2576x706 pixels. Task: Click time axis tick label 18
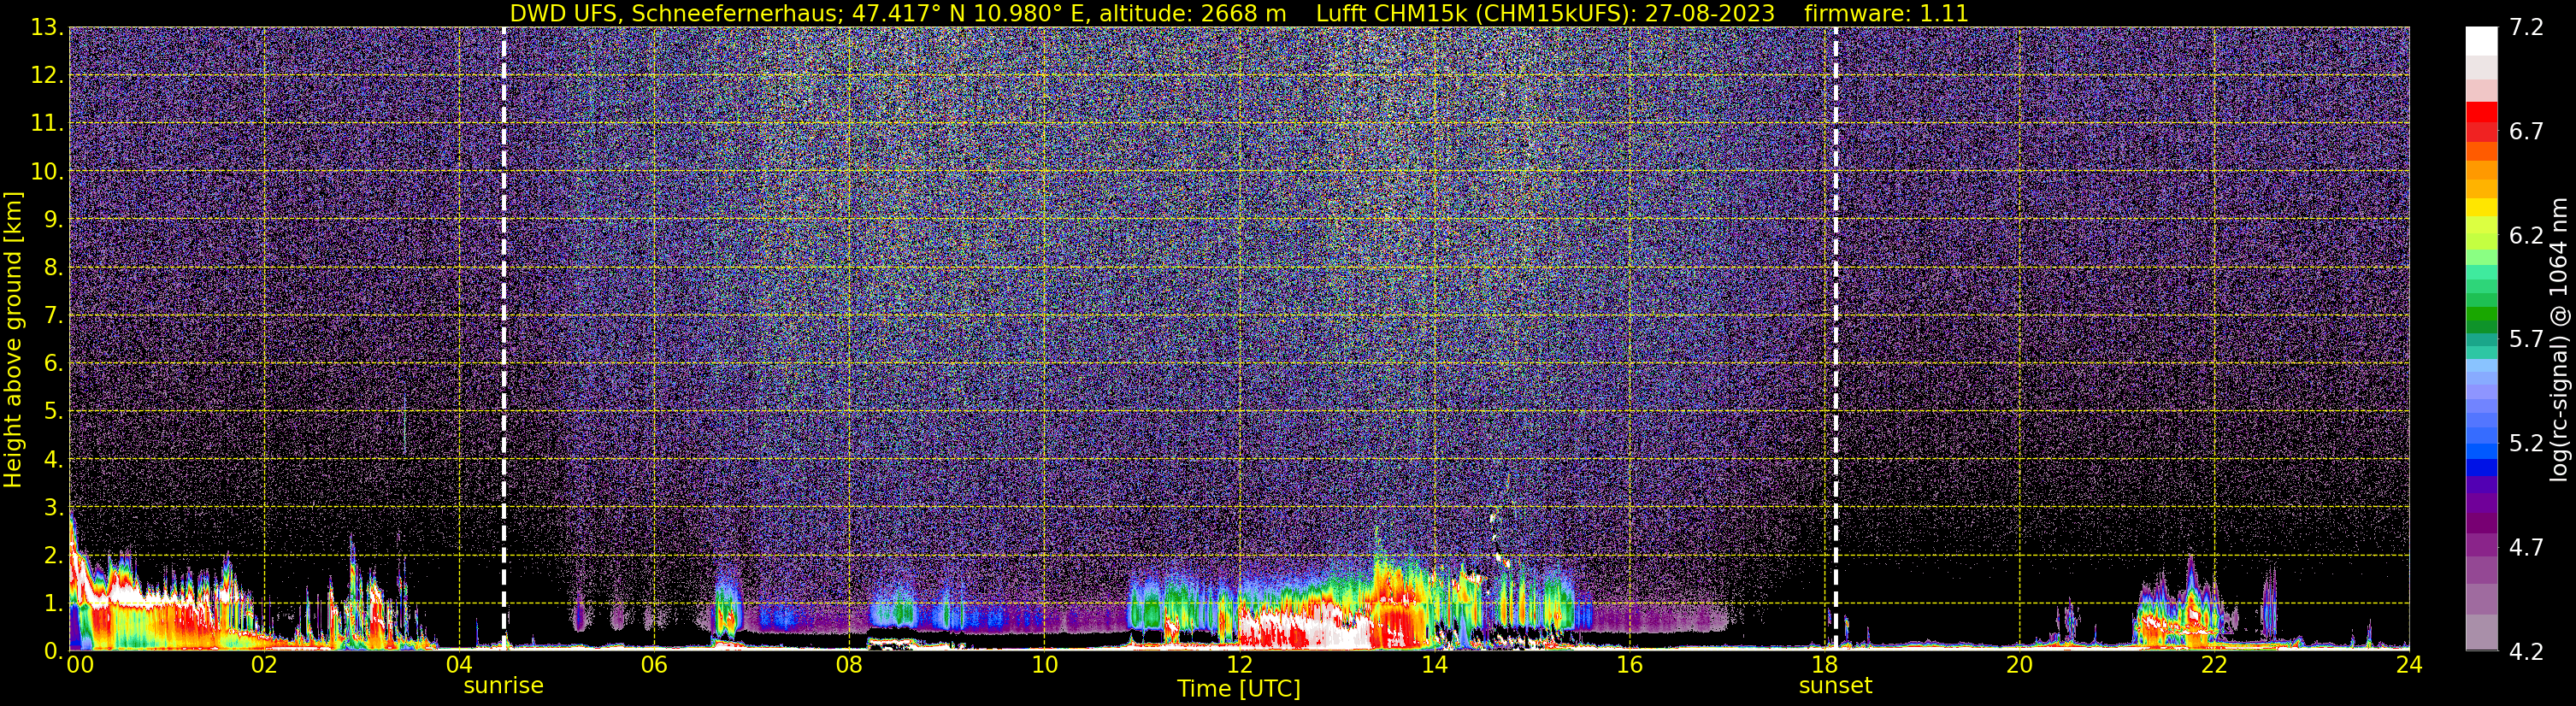[1824, 665]
